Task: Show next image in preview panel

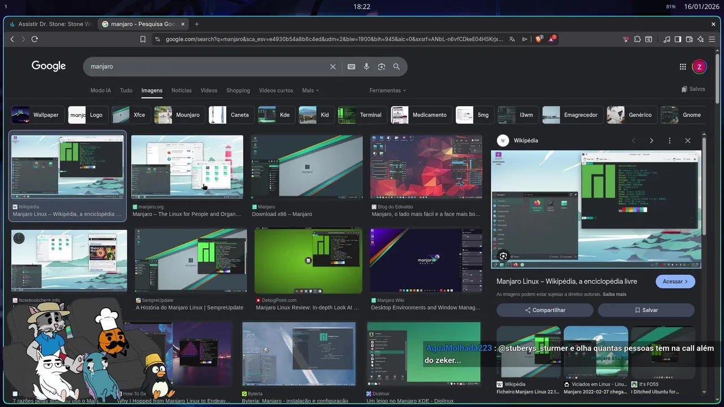Action: coord(652,141)
